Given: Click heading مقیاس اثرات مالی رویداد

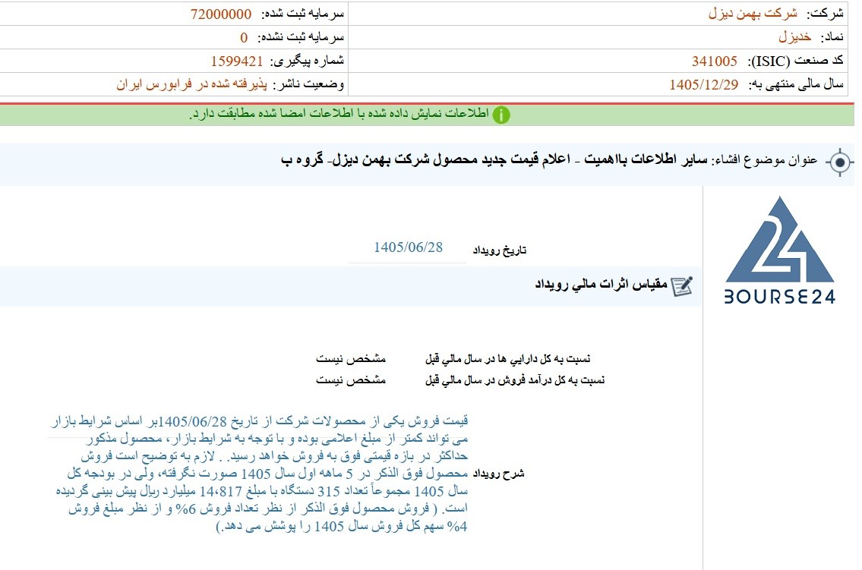Looking at the screenshot, I should tap(601, 285).
